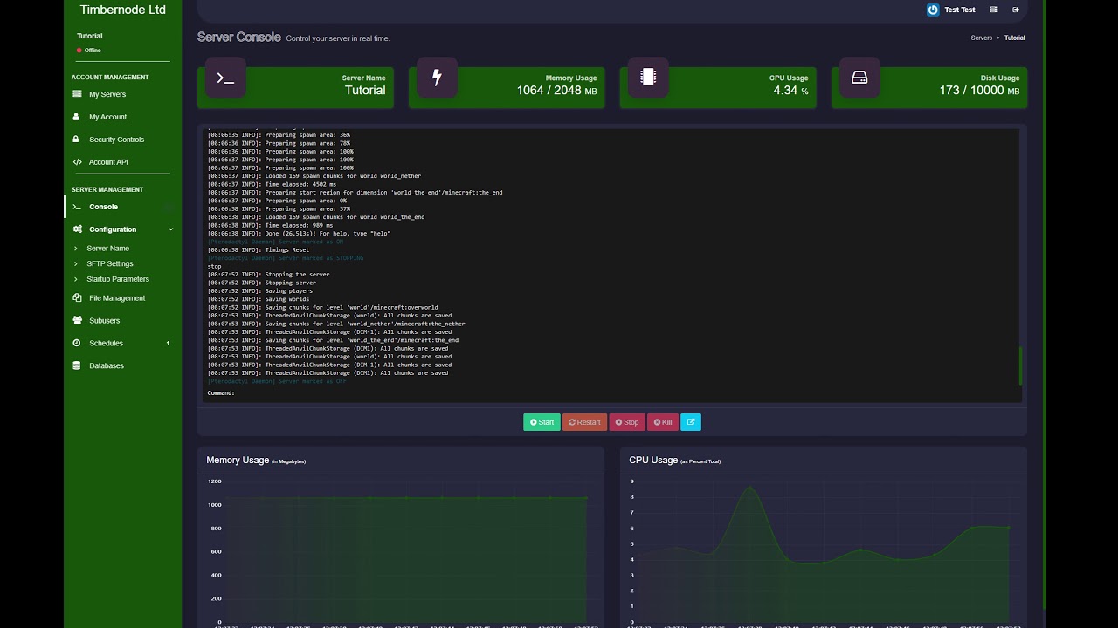Click the user avatar power icon

coord(933,10)
